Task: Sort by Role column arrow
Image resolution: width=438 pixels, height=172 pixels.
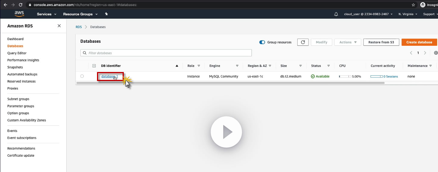Action: (x=199, y=66)
